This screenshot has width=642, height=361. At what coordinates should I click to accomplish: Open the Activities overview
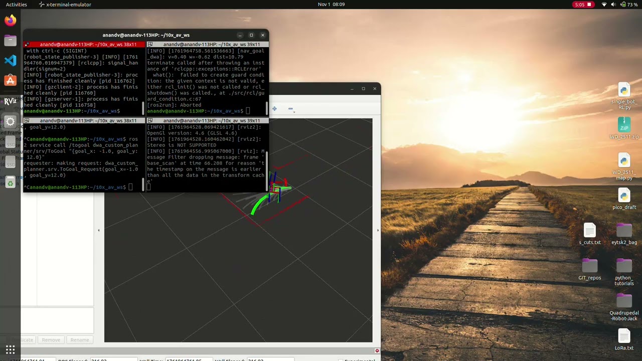click(x=17, y=5)
